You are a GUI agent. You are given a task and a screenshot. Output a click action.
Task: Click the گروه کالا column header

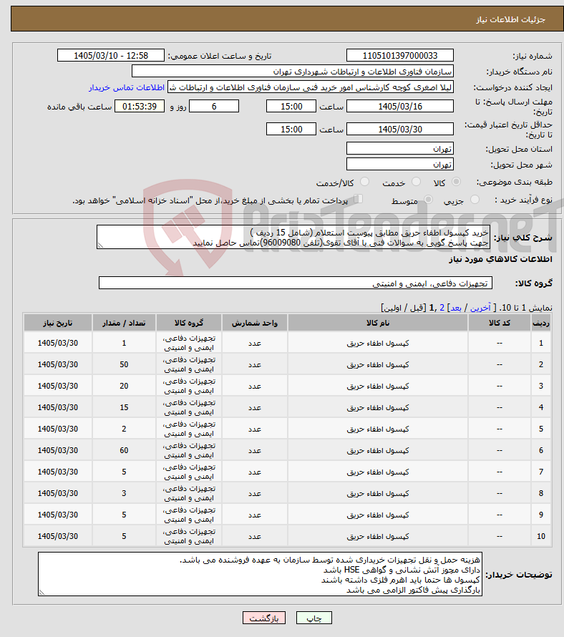click(189, 323)
